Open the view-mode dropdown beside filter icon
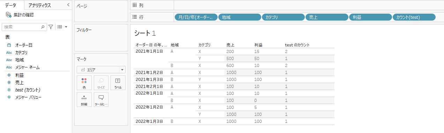Viewport: 444px width, 133px height. click(62, 27)
